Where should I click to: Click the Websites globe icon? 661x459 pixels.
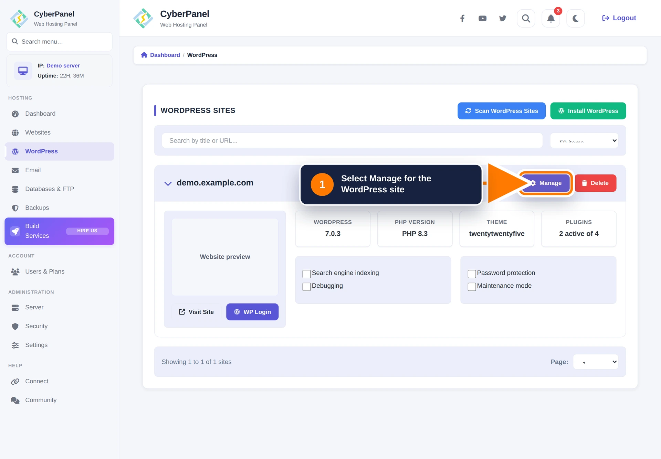point(15,132)
